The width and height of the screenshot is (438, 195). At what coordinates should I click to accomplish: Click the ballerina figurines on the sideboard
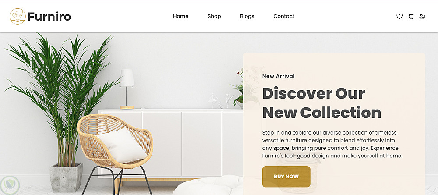click(x=221, y=101)
